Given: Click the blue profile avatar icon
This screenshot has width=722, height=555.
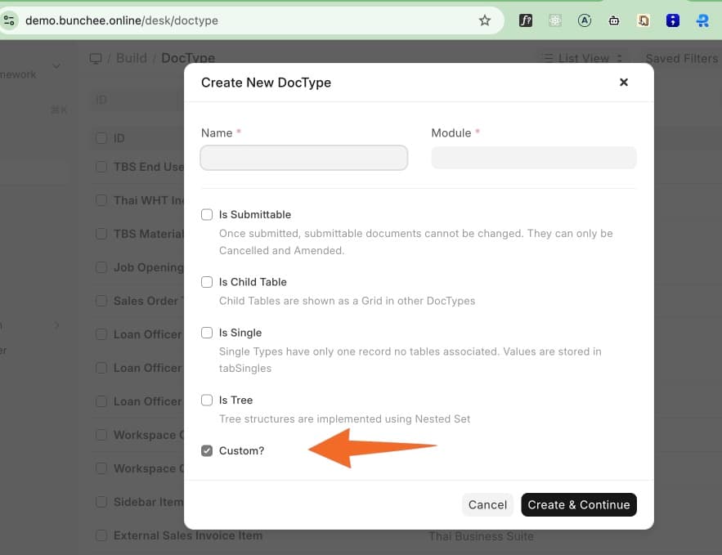Looking at the screenshot, I should 702,20.
